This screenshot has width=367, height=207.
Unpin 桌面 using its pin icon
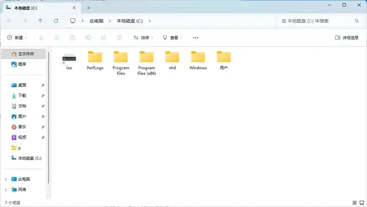pyautogui.click(x=43, y=85)
